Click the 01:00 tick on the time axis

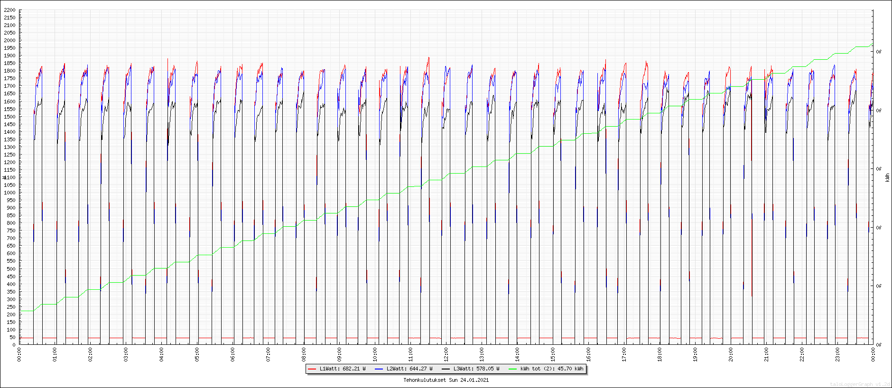55,354
